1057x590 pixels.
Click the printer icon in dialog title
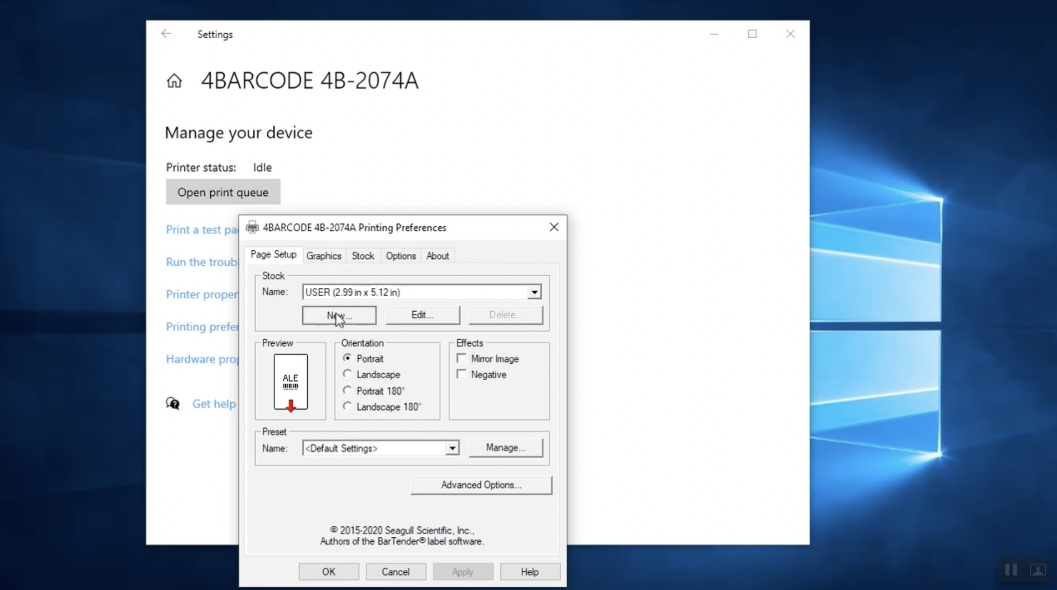click(252, 227)
